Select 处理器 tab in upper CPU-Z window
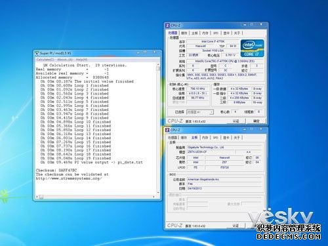Viewport: 328px width, 246px height. (173, 33)
